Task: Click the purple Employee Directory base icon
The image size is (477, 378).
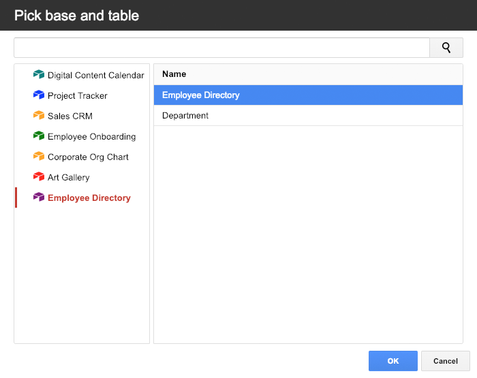Action: tap(39, 197)
